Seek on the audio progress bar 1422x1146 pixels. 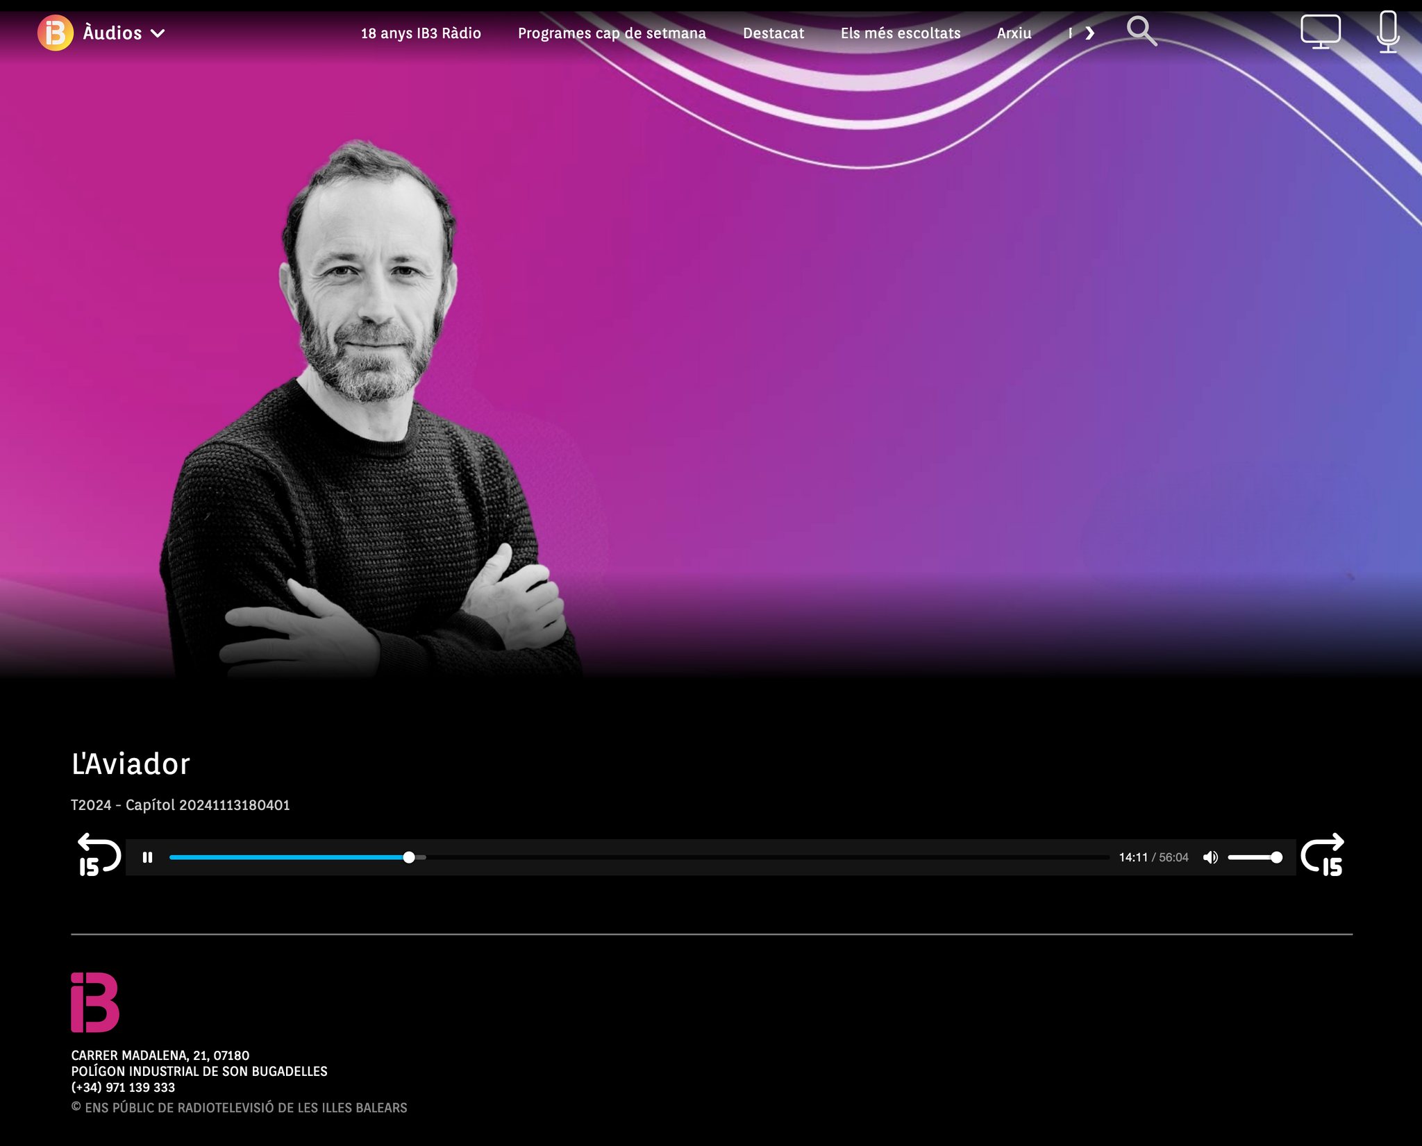coord(639,857)
